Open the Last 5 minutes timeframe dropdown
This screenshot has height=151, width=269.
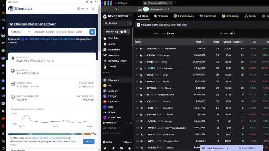[216, 148]
